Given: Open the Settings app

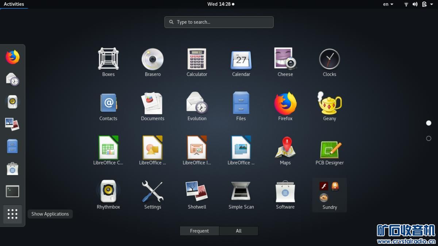Looking at the screenshot, I should tap(153, 194).
